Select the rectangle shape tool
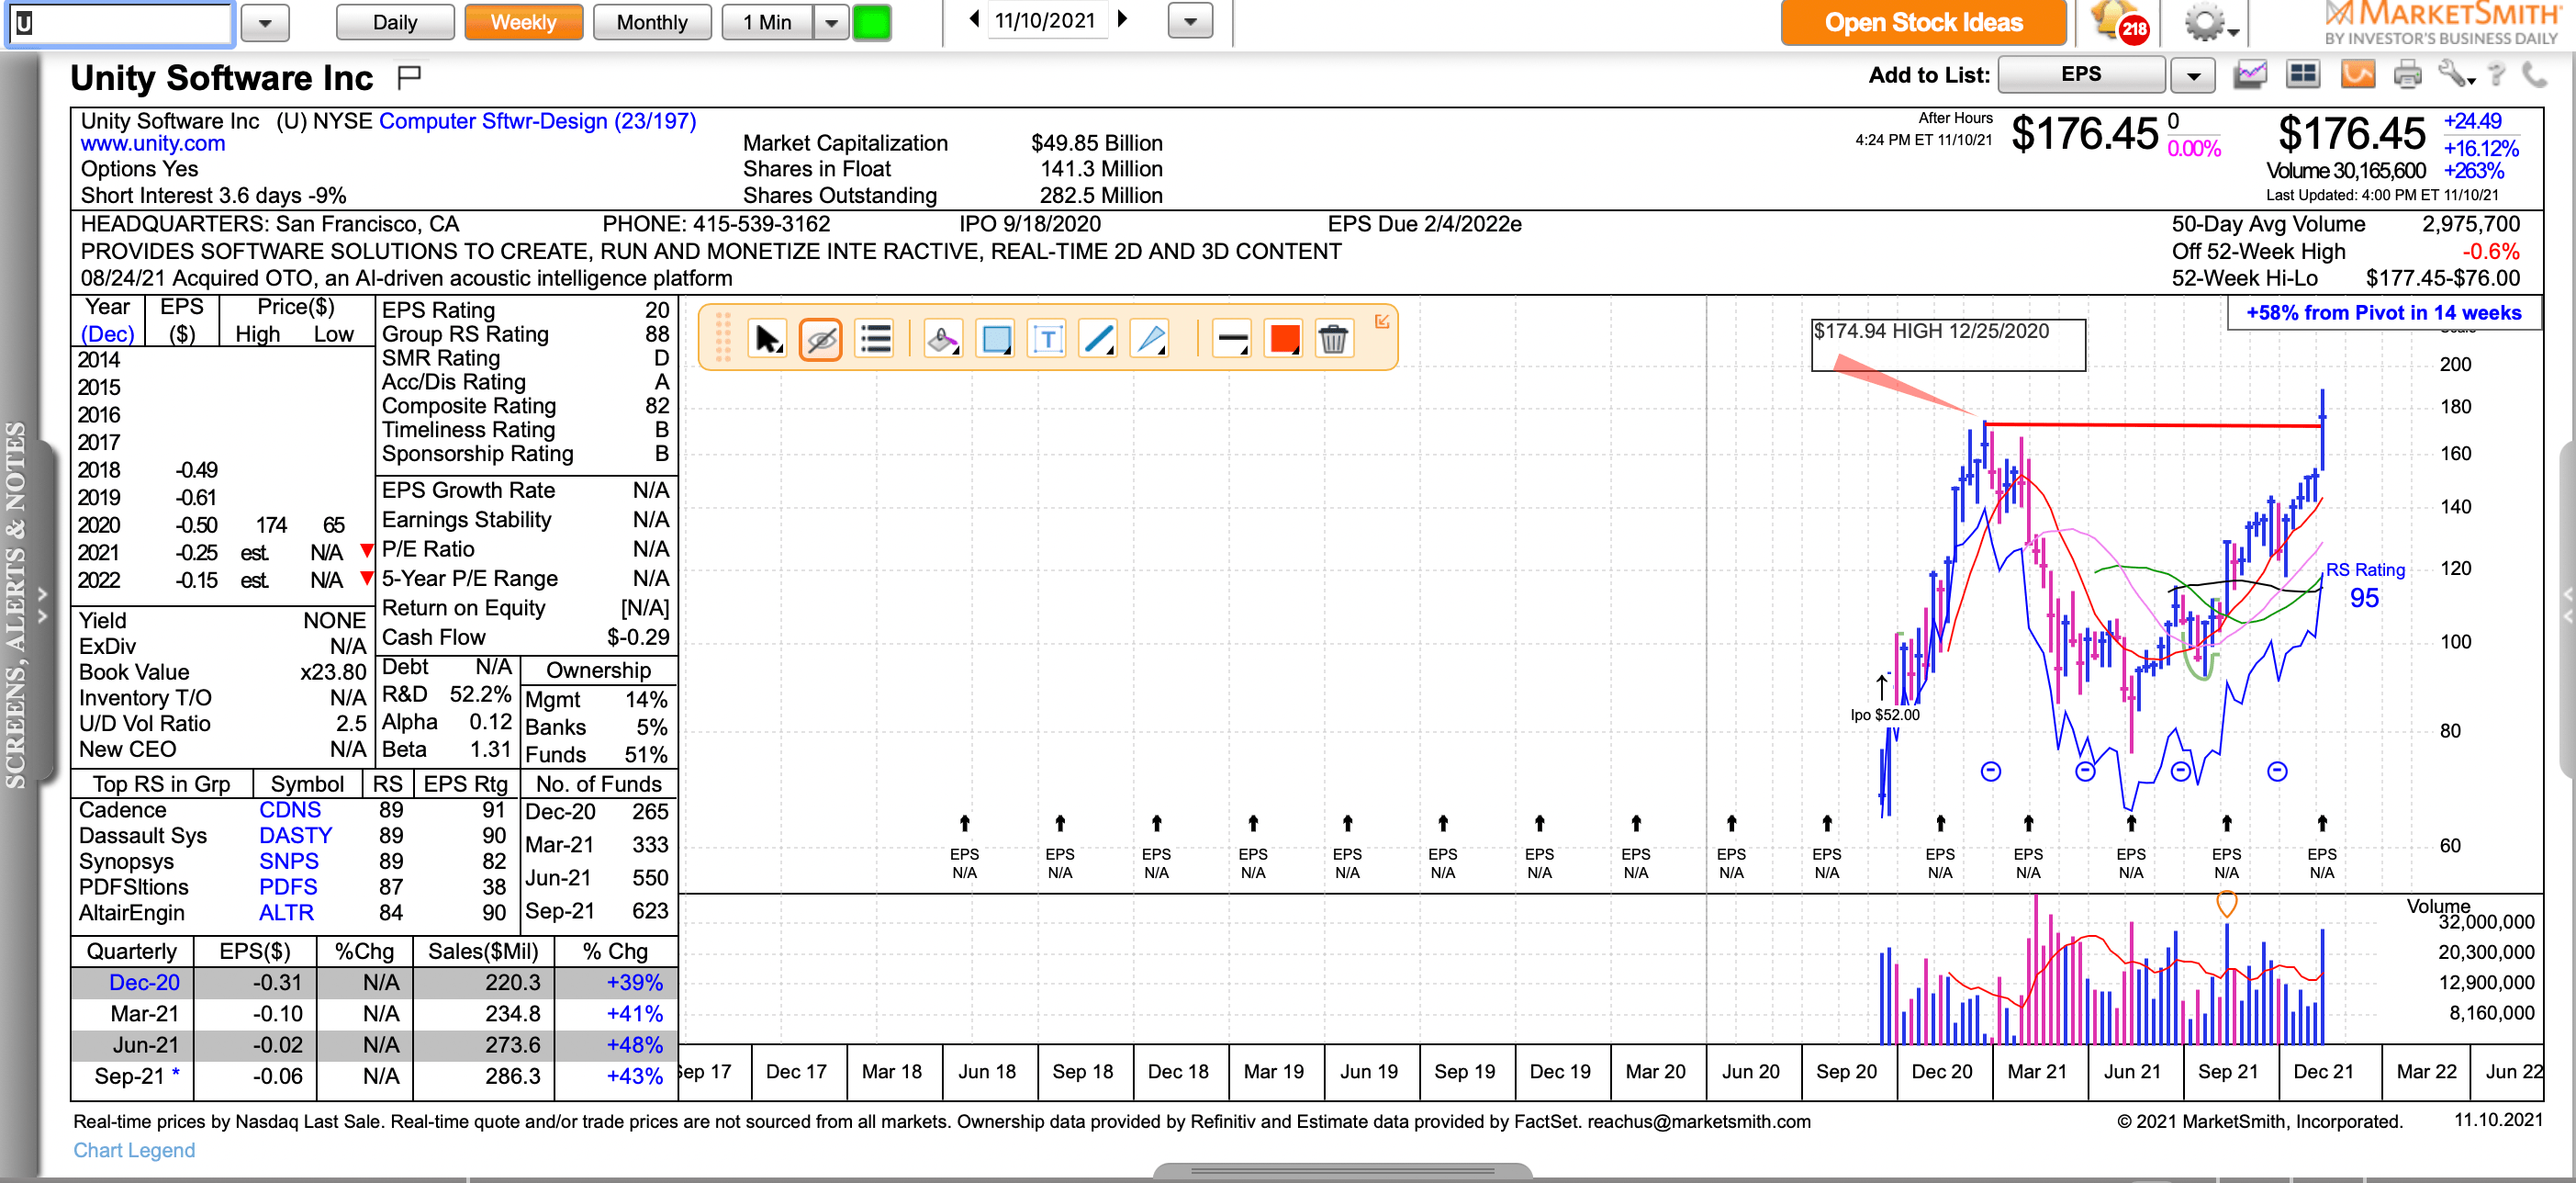This screenshot has width=2576, height=1183. point(996,339)
